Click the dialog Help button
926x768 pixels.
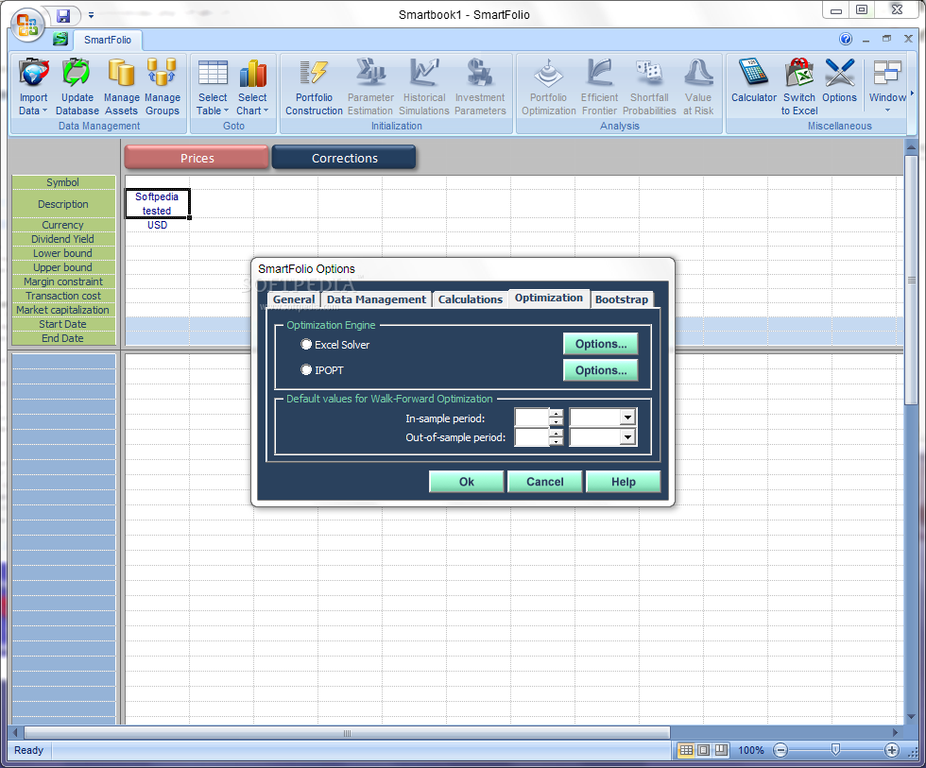point(623,482)
